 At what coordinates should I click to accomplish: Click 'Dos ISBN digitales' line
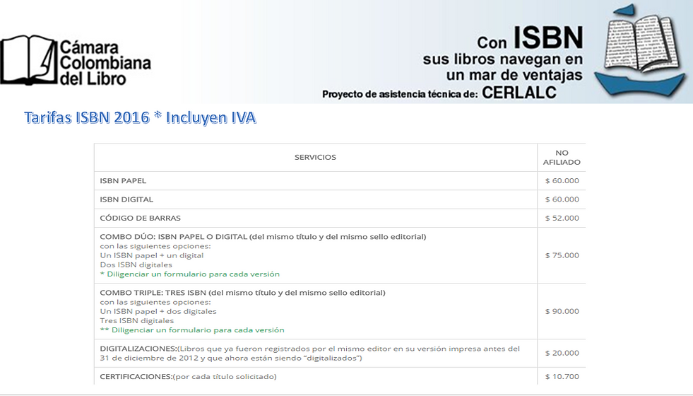[x=136, y=264]
